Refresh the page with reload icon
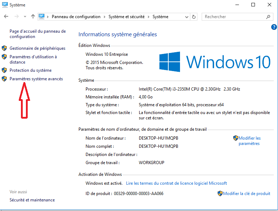Viewport: 278px width, 211px height. pos(194,17)
